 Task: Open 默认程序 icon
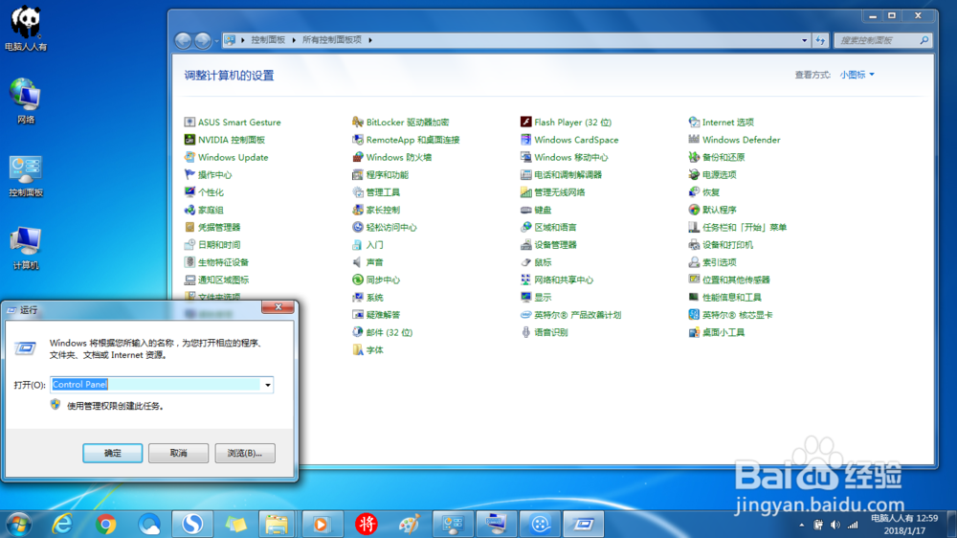click(694, 210)
